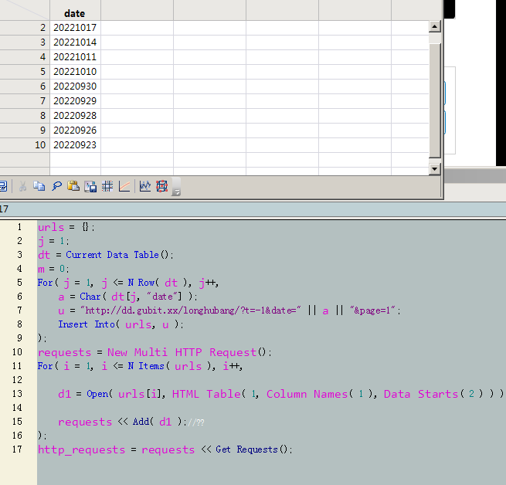Image resolution: width=506 pixels, height=485 pixels.
Task: Expand the toolbar overflow arrow
Action: 176,191
